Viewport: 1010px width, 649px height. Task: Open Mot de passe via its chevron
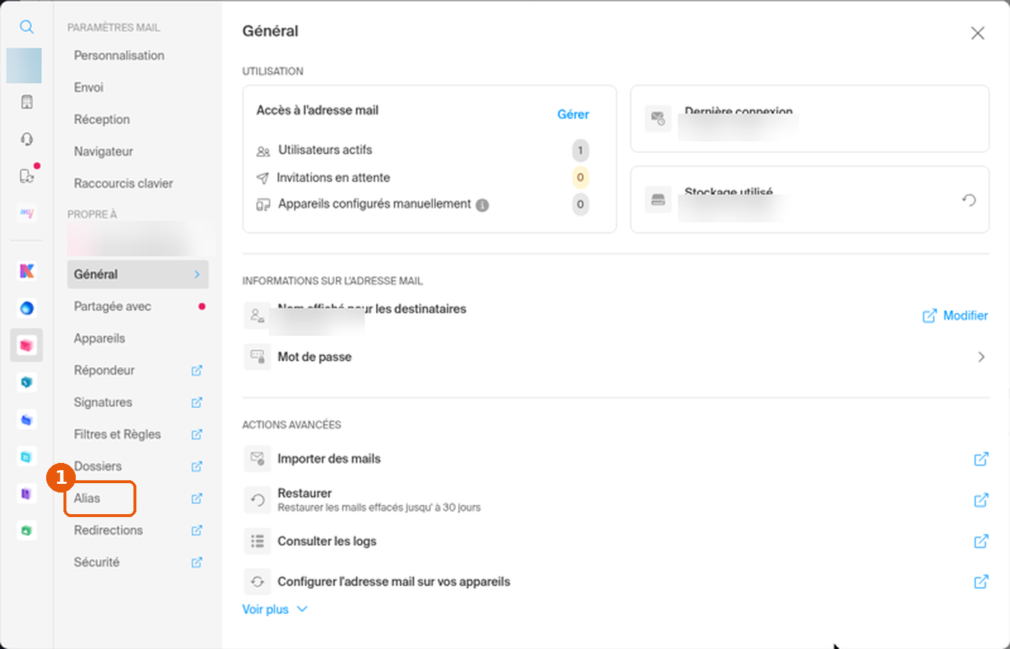click(x=981, y=357)
